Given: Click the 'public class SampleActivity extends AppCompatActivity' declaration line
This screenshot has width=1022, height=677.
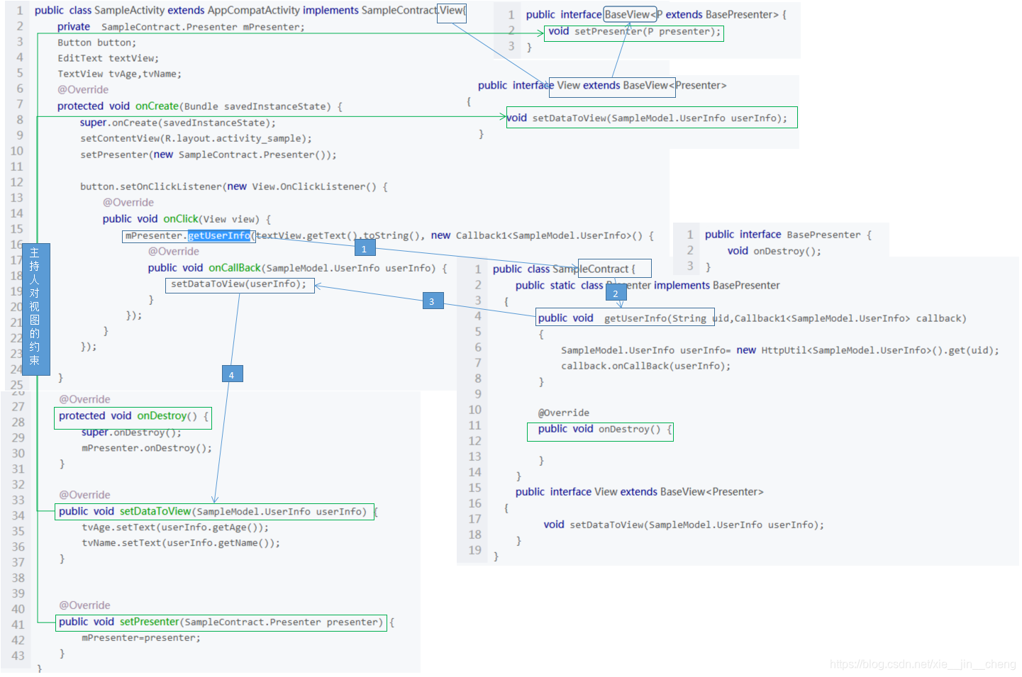Looking at the screenshot, I should point(250,11).
